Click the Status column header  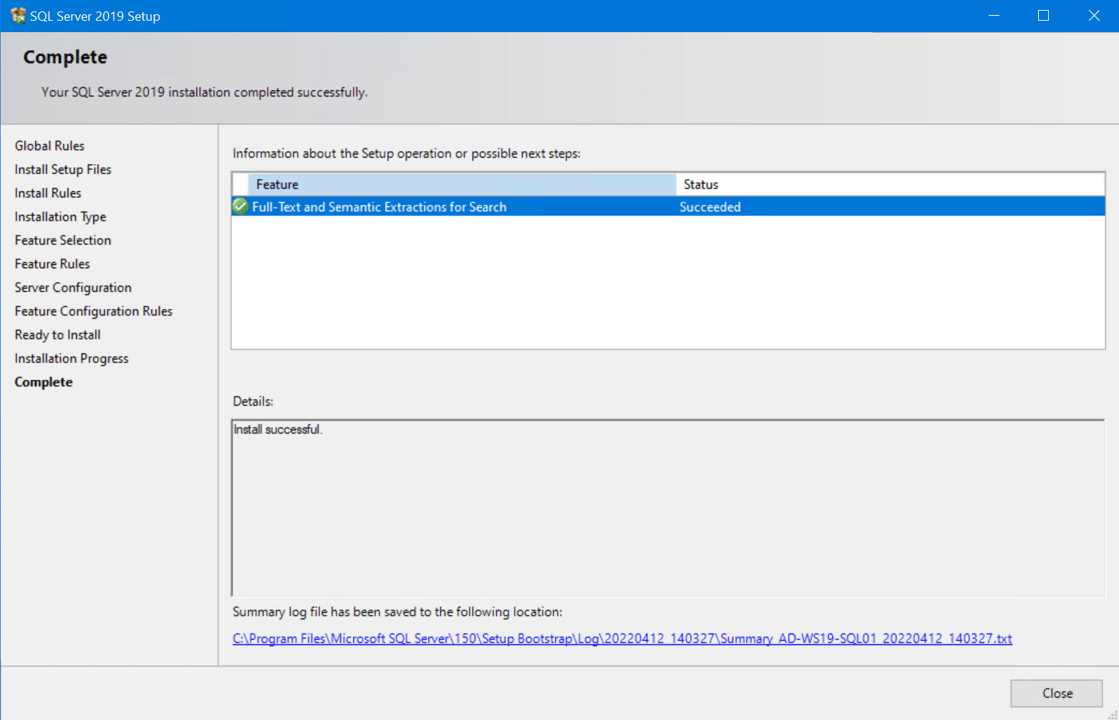click(700, 184)
